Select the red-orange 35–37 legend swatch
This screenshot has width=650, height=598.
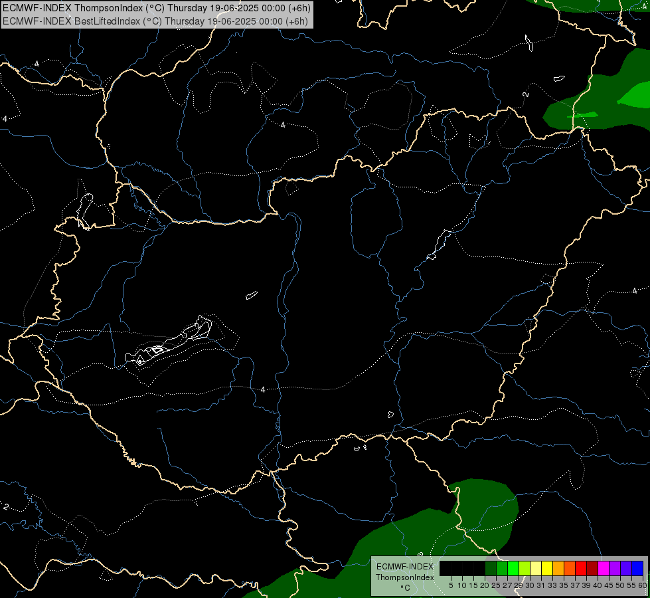tap(570, 568)
